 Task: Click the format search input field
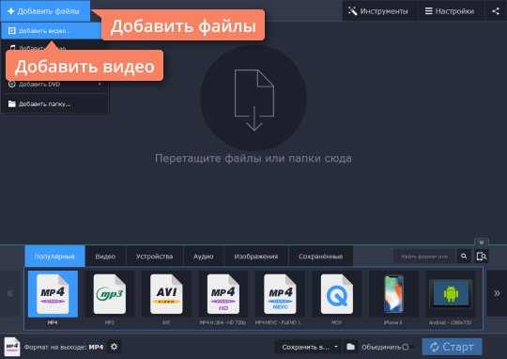coord(424,257)
